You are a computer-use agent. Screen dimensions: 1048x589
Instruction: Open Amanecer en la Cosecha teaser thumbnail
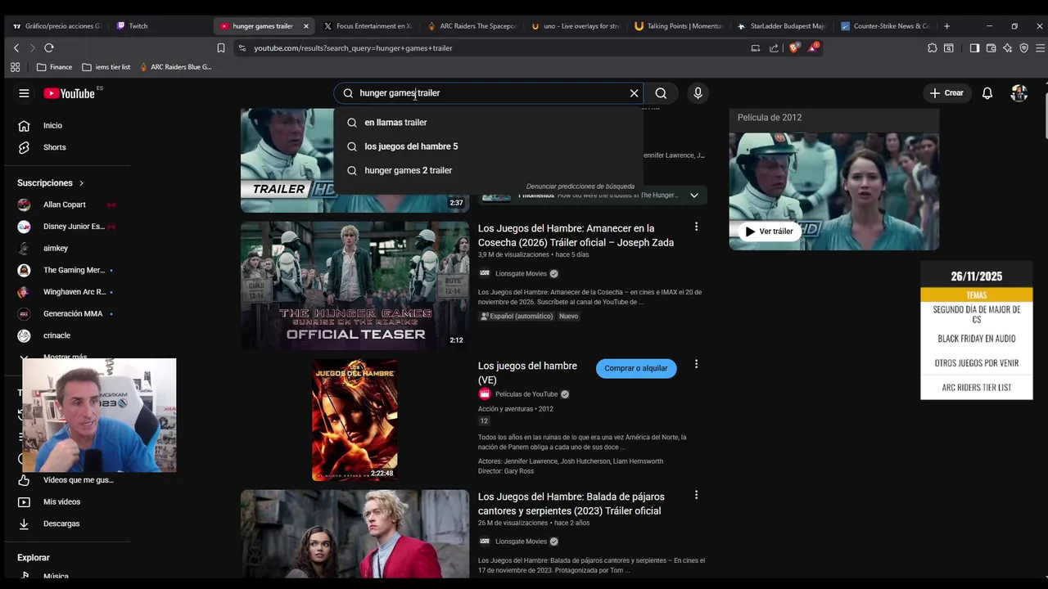355,286
